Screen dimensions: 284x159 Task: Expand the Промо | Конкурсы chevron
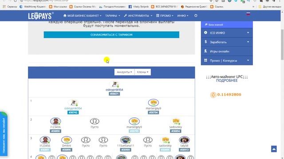[x=248, y=61]
